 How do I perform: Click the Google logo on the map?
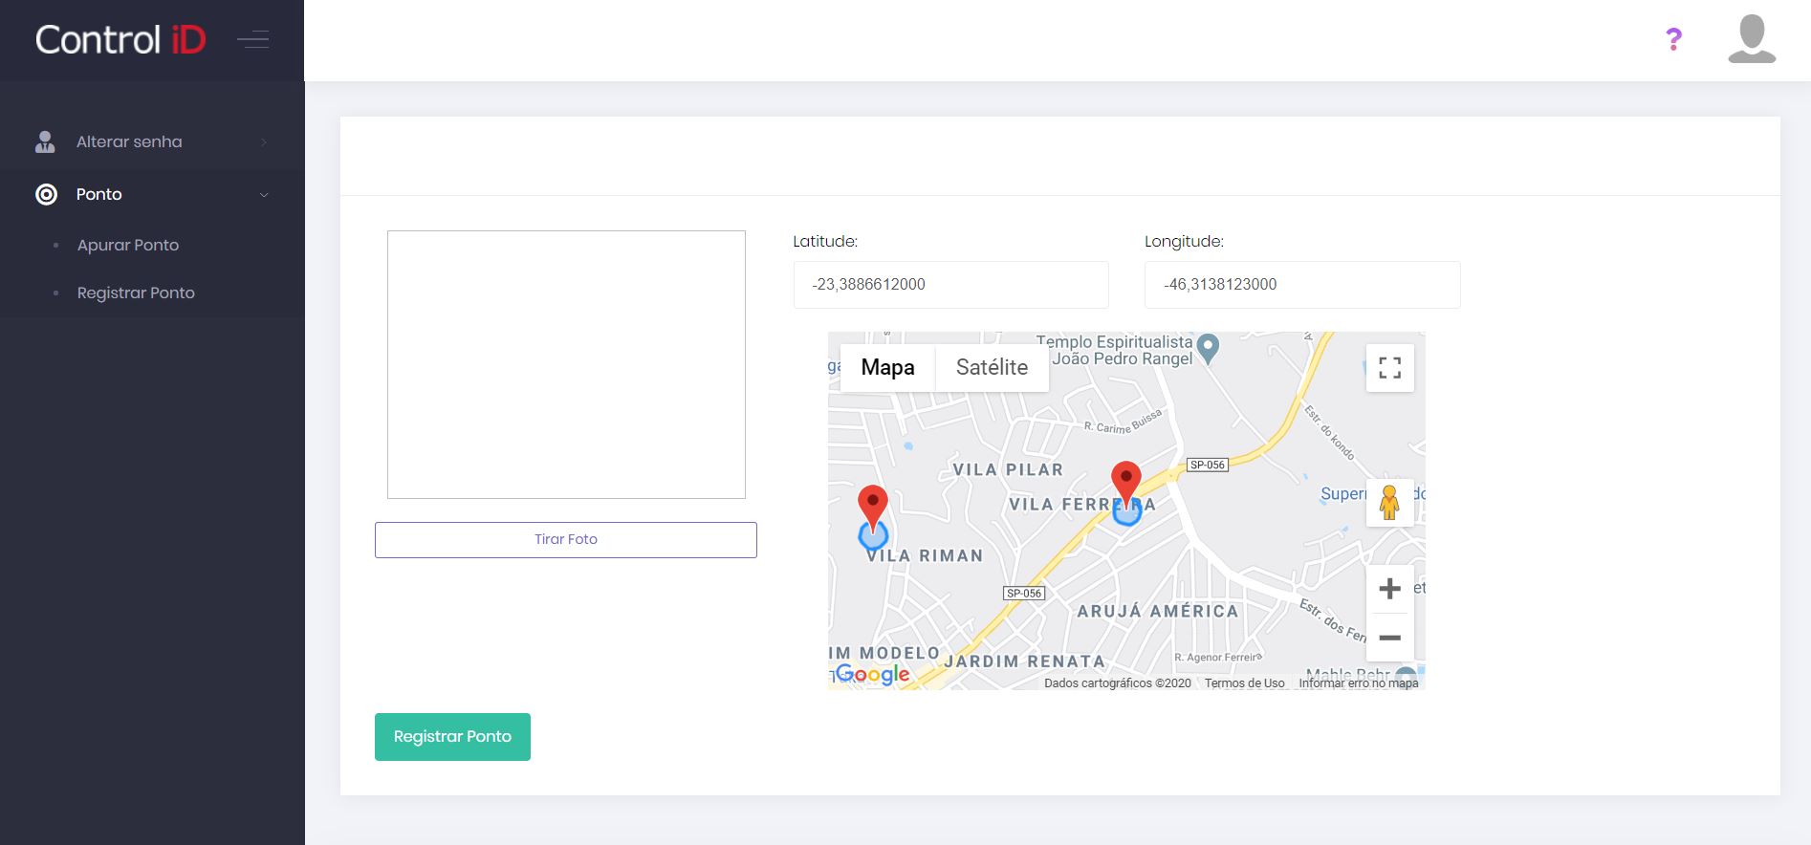(873, 674)
